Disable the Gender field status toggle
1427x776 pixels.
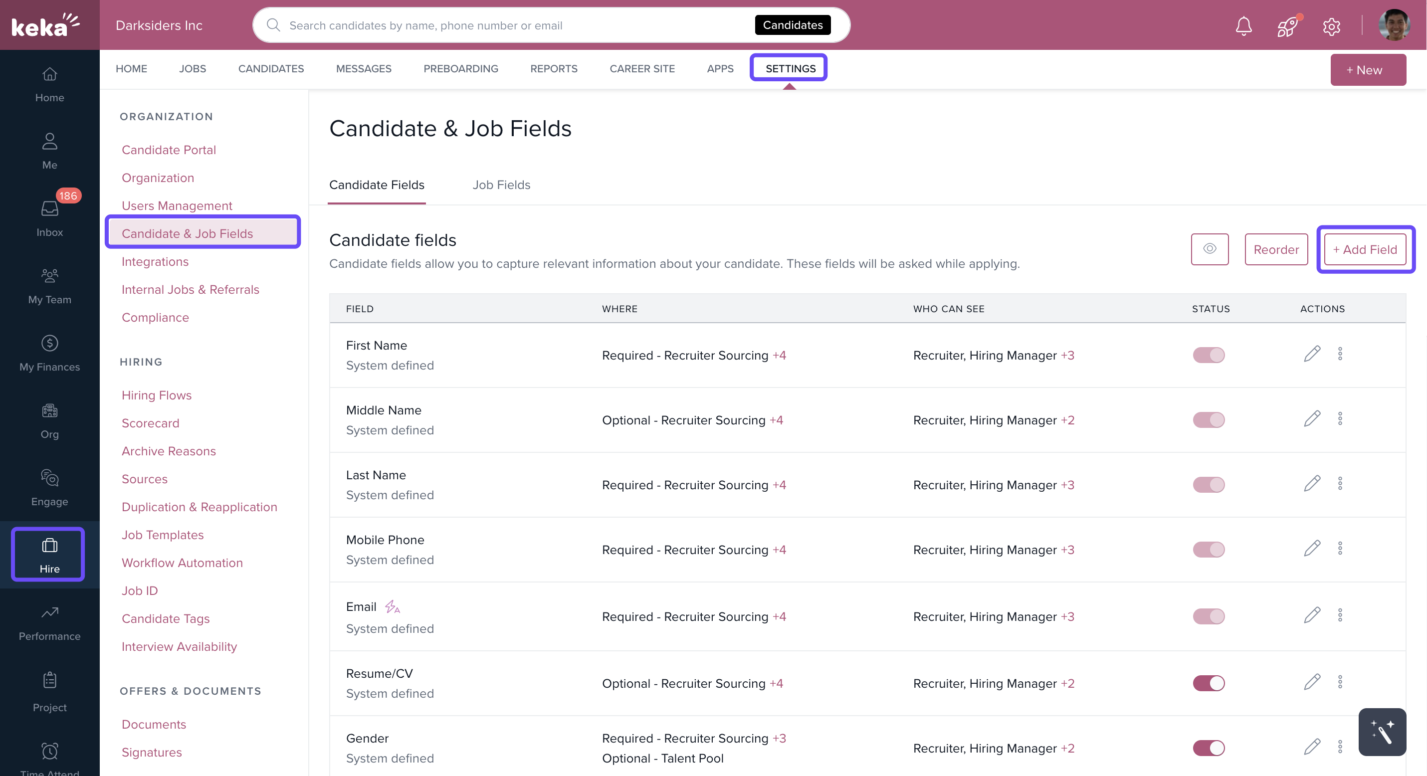1209,748
